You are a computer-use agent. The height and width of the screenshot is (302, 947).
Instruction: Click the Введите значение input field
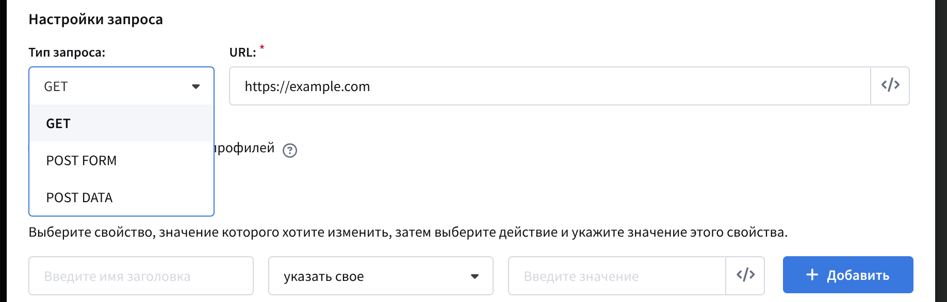pos(616,276)
